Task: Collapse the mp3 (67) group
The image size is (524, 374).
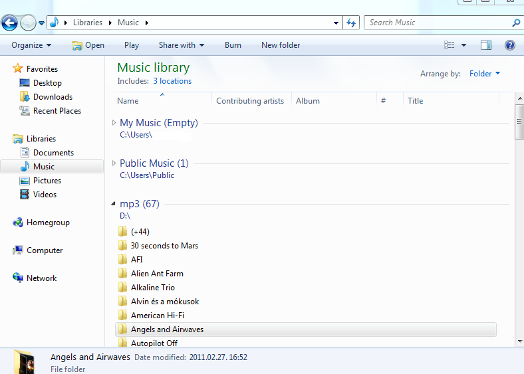Action: [113, 203]
